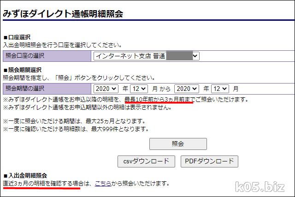Open the start year 2020 dropdown
The height and width of the screenshot is (197, 295).
click(106, 89)
